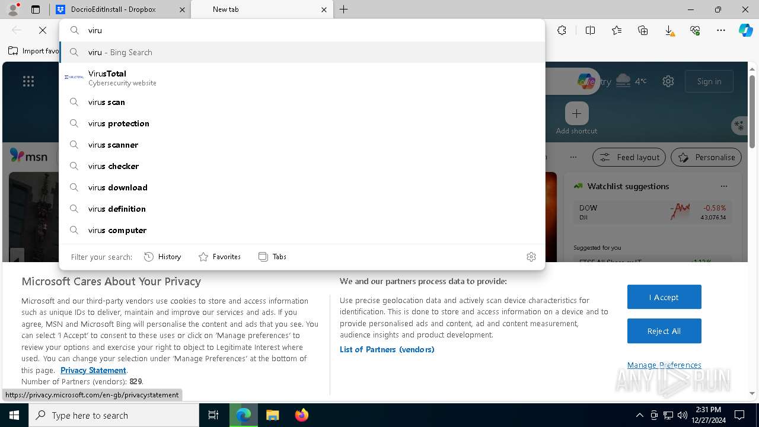Select 'virus download' suggestion
759x427 pixels.
302,187
